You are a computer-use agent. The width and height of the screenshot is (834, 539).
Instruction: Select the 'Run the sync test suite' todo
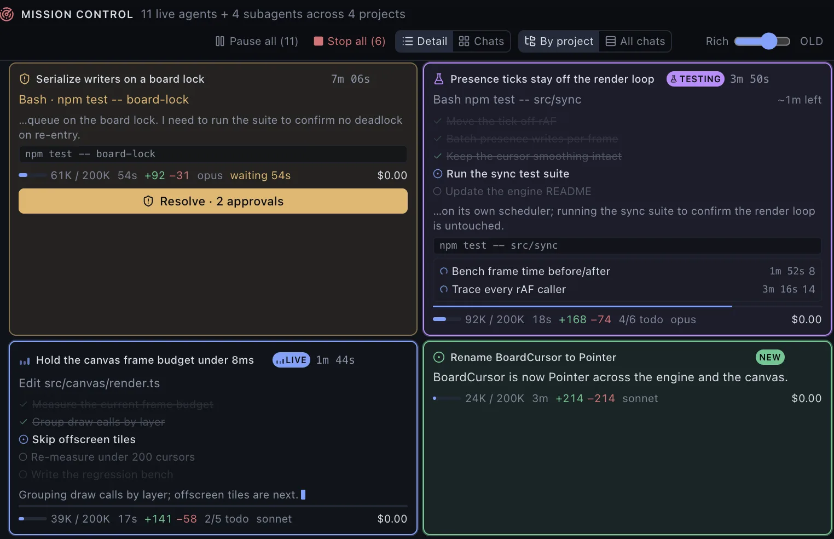click(x=501, y=174)
